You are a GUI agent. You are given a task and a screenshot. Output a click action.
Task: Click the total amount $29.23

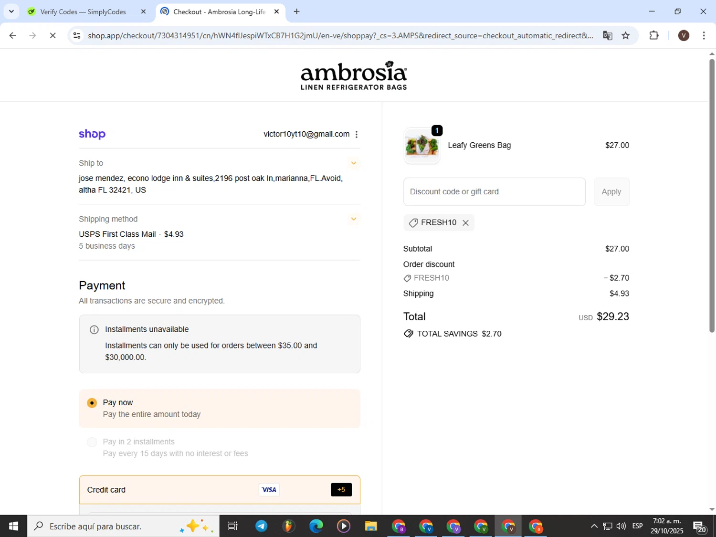tap(613, 316)
